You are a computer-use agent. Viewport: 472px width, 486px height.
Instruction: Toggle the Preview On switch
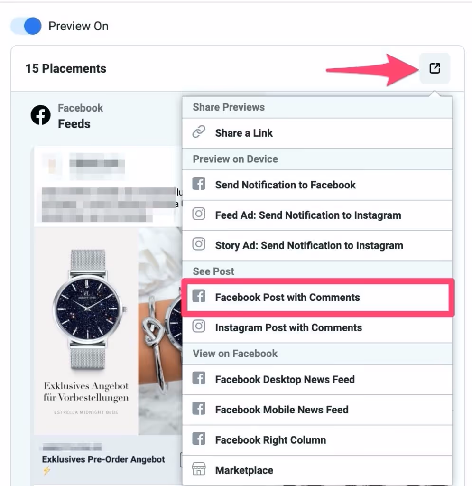pos(26,26)
